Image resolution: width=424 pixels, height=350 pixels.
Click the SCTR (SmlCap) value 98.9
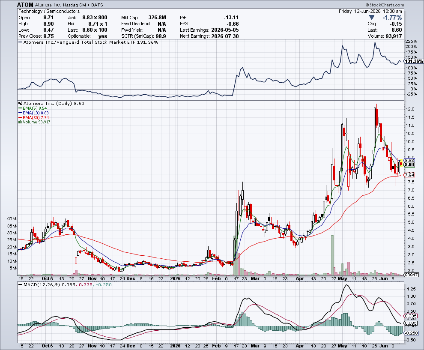click(161, 36)
